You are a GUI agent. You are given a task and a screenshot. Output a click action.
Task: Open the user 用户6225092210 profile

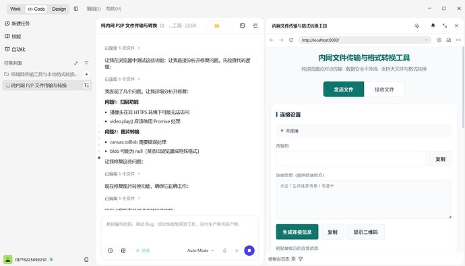[x=28, y=260]
